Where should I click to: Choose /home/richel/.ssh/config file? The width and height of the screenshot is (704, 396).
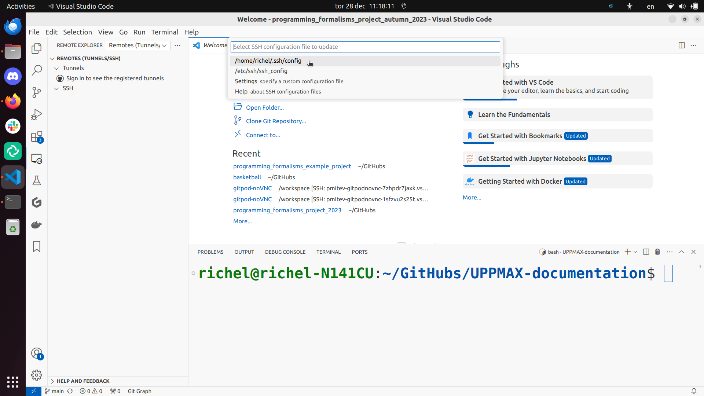[365, 61]
